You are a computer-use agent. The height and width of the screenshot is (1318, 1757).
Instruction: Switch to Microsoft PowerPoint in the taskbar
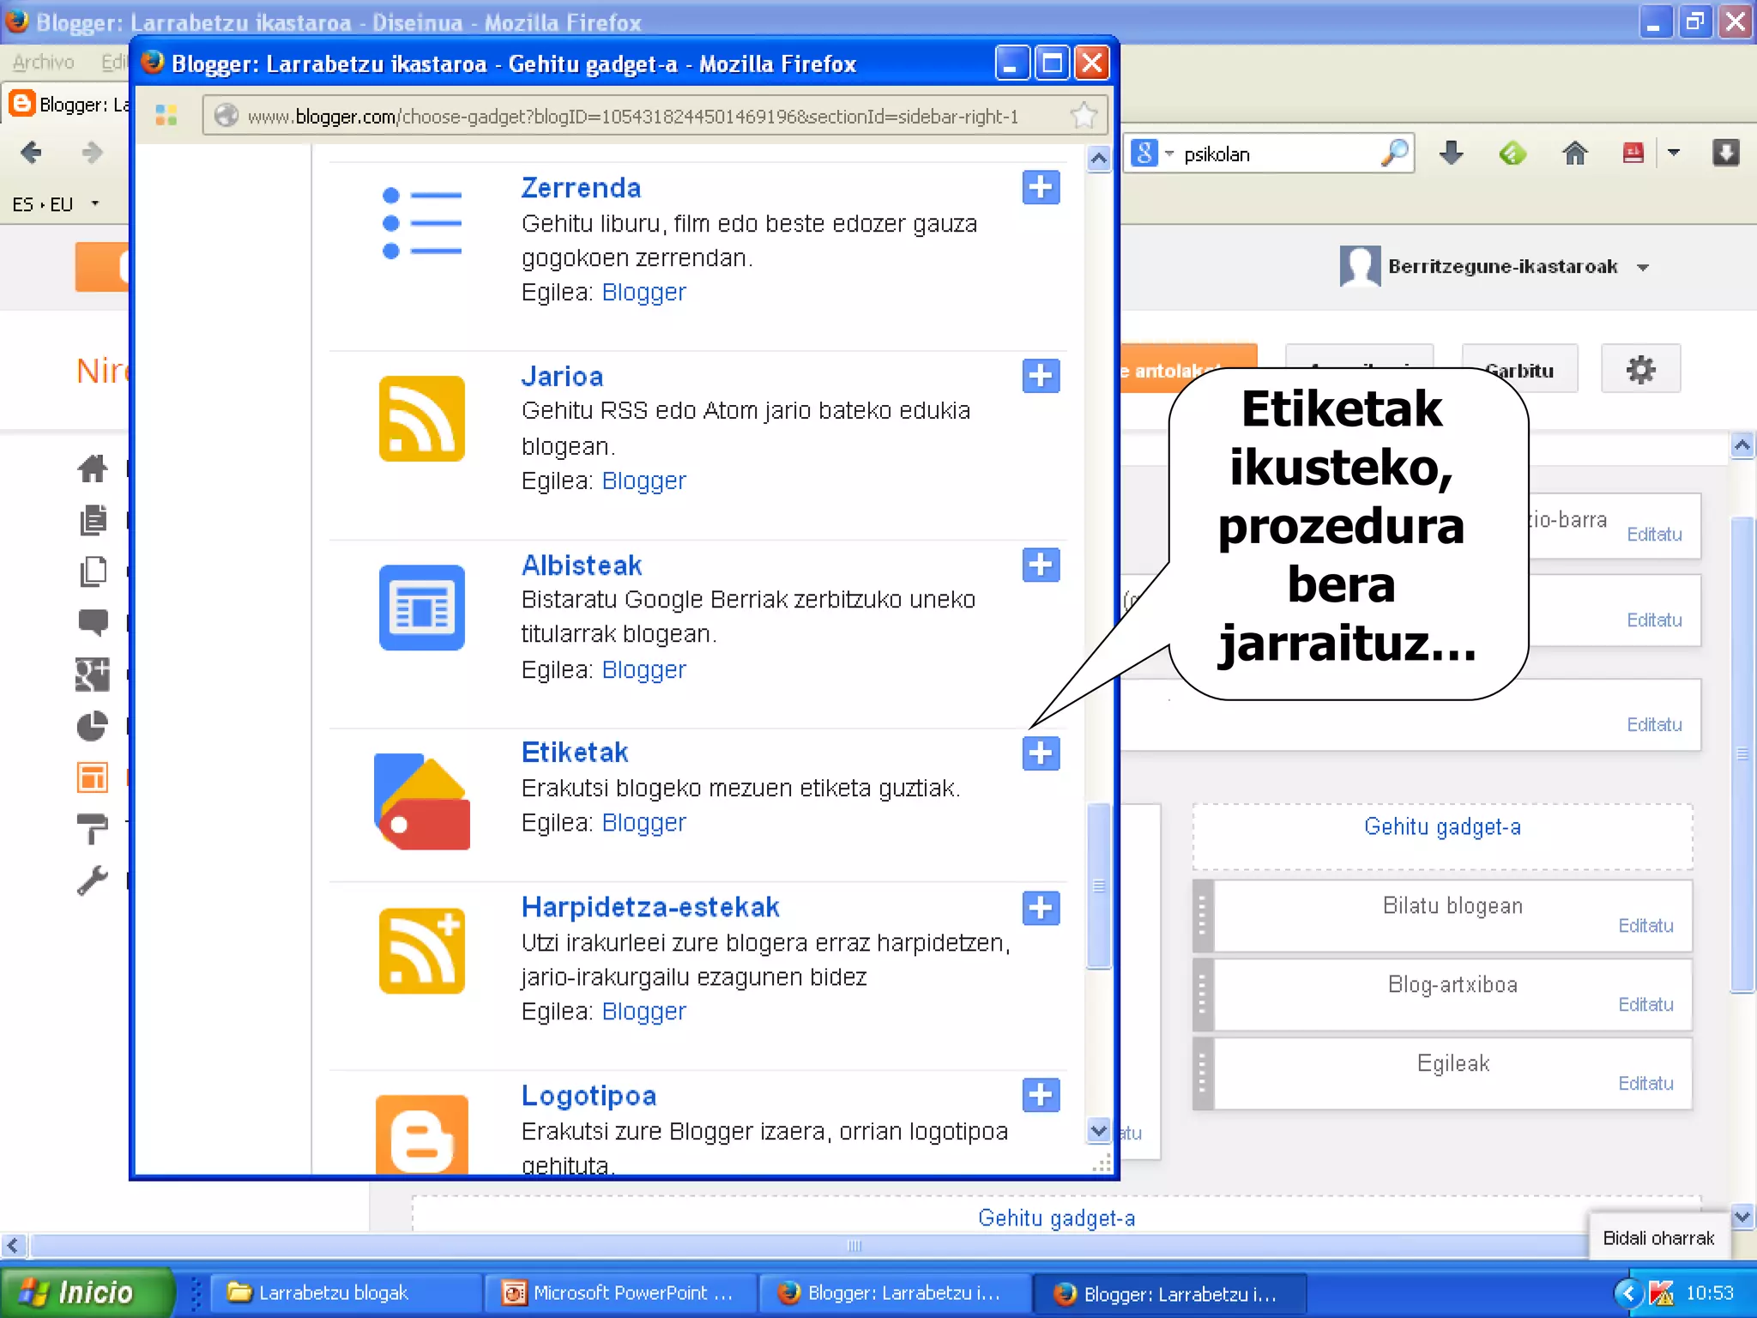click(x=619, y=1293)
